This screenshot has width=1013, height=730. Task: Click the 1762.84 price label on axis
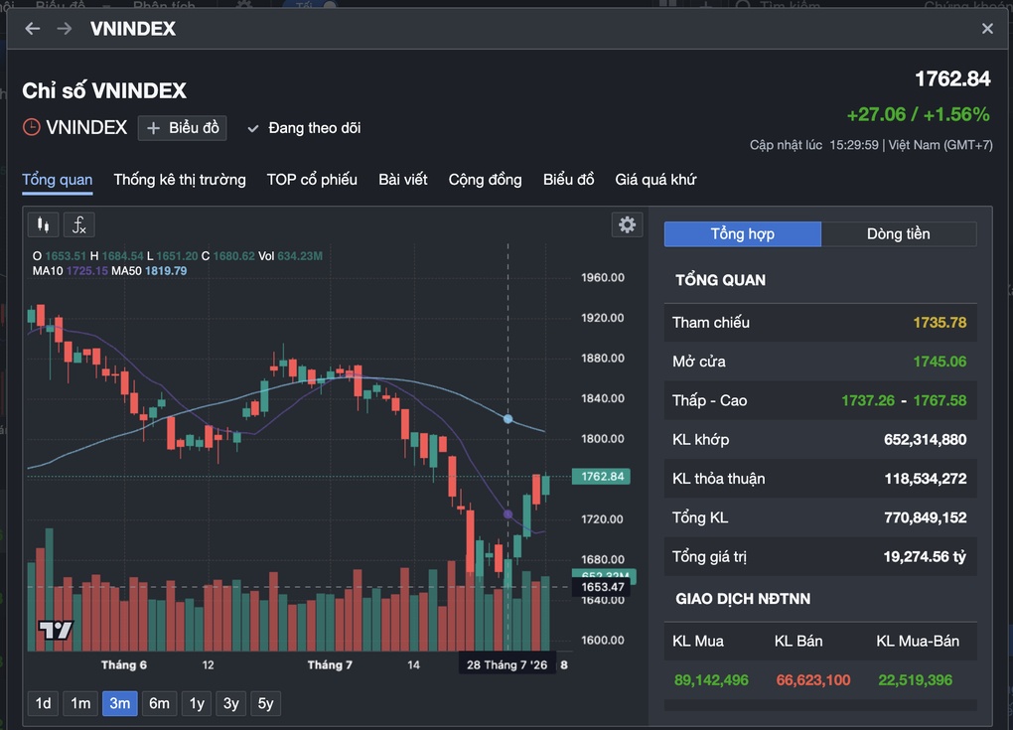click(x=602, y=477)
